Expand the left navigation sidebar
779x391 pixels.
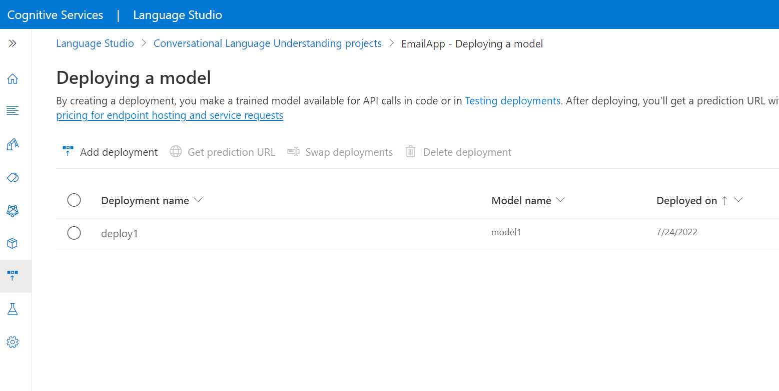tap(13, 43)
